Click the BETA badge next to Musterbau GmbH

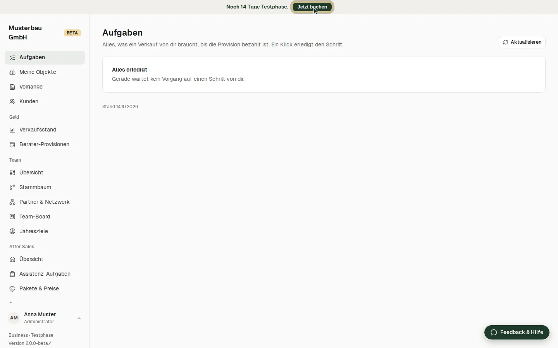coord(72,33)
